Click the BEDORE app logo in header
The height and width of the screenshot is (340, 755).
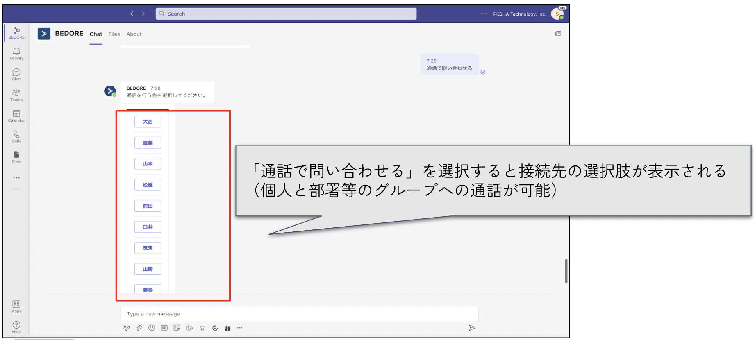(44, 34)
